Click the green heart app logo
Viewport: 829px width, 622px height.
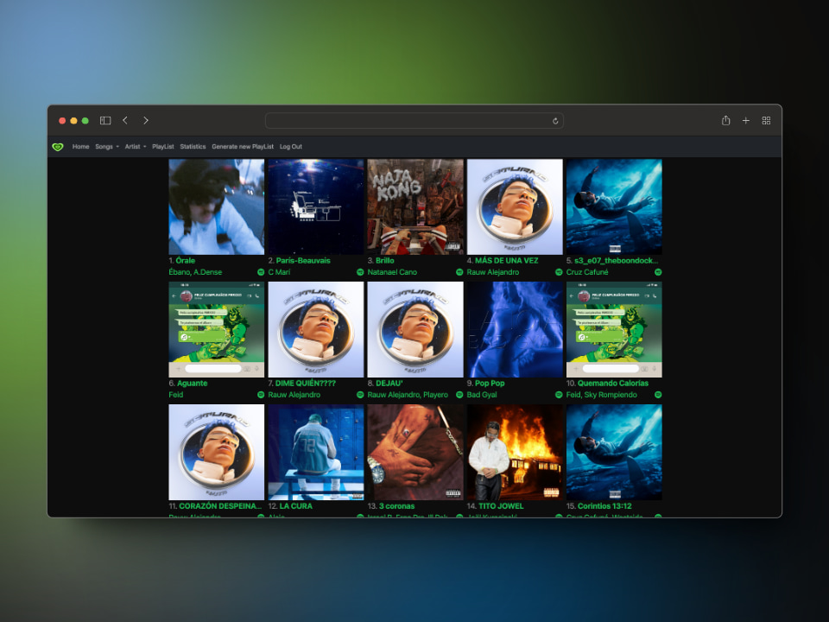[58, 147]
